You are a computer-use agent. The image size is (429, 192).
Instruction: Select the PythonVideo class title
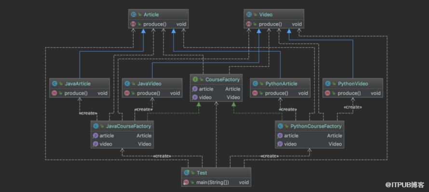click(353, 84)
